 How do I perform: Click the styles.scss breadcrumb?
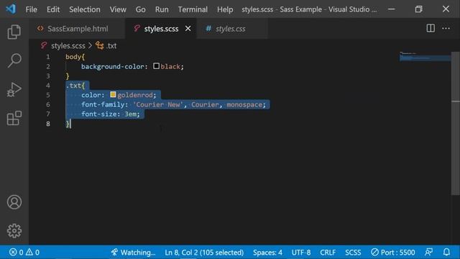click(68, 46)
